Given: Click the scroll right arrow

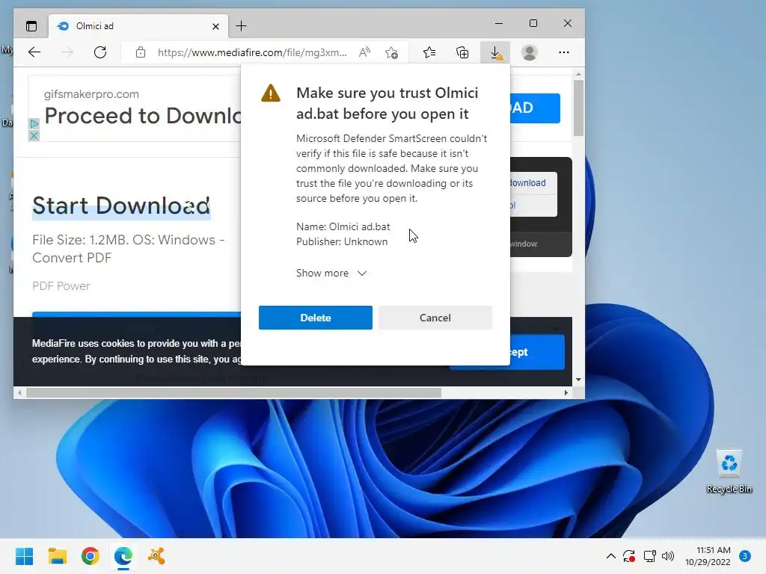Looking at the screenshot, I should point(566,393).
